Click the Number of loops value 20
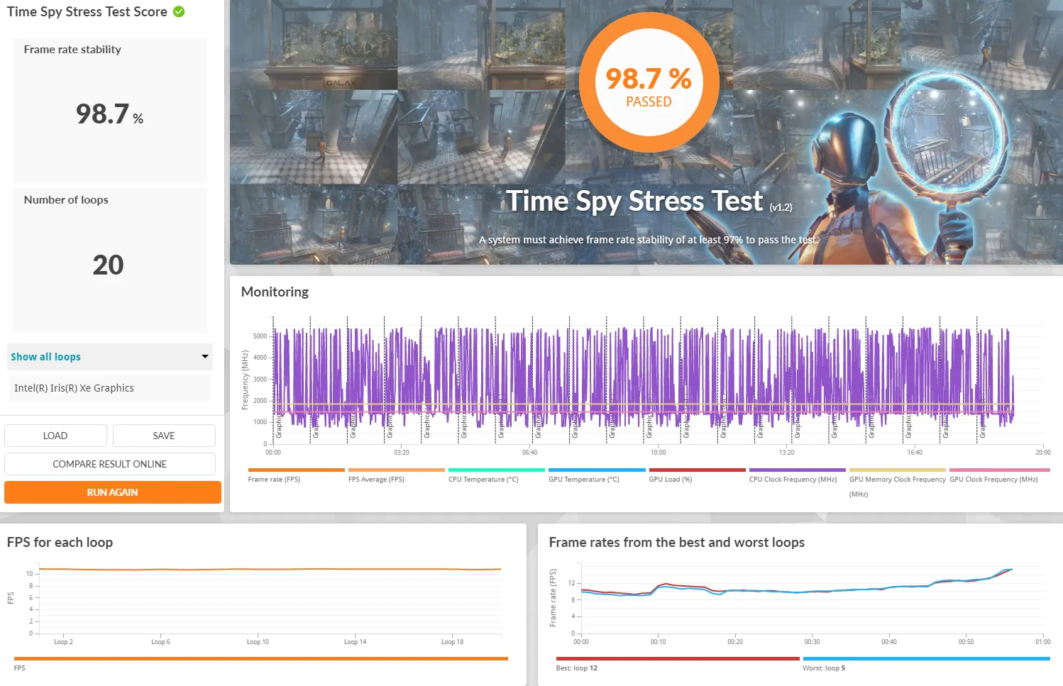The height and width of the screenshot is (686, 1063). [108, 265]
